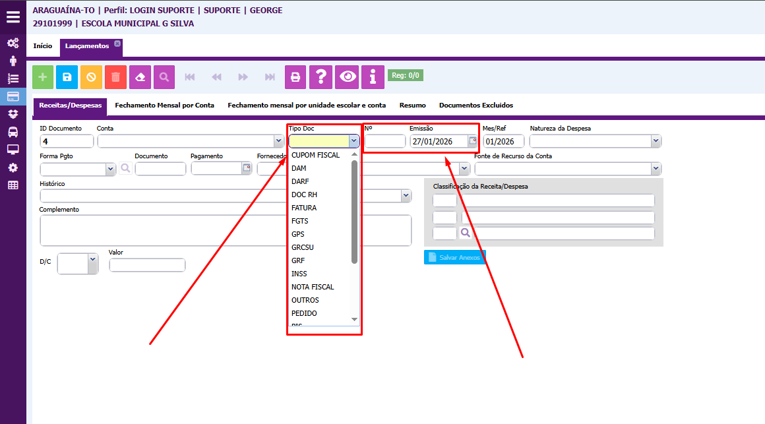Image resolution: width=765 pixels, height=424 pixels.
Task: Click the info icon in toolbar
Action: click(x=373, y=77)
